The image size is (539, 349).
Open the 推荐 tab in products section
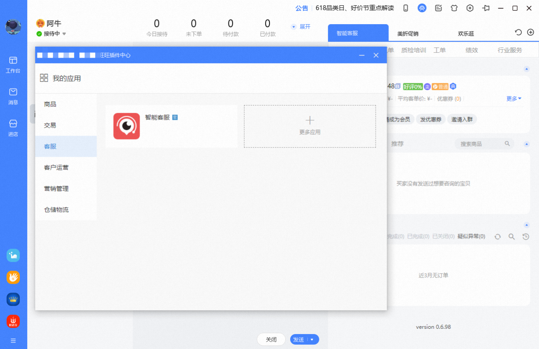pyautogui.click(x=397, y=144)
